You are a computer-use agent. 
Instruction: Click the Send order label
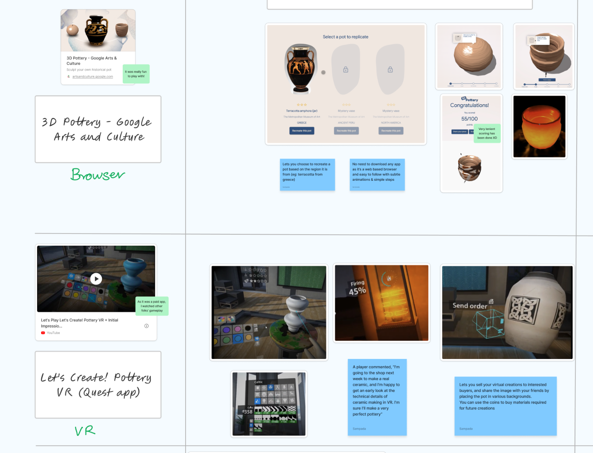tap(470, 305)
